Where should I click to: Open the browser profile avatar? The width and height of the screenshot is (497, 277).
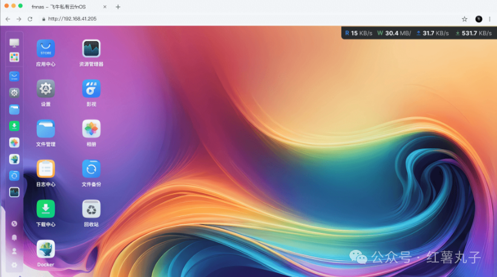coord(479,19)
